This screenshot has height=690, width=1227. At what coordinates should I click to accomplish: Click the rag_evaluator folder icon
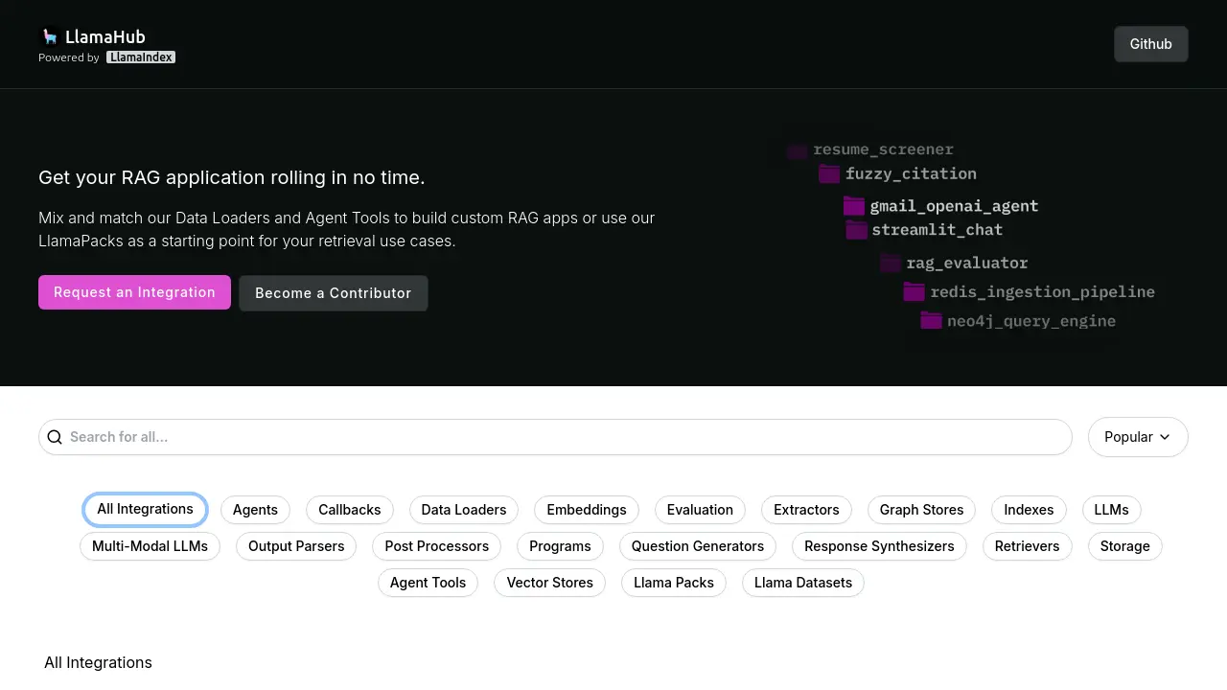[891, 263]
